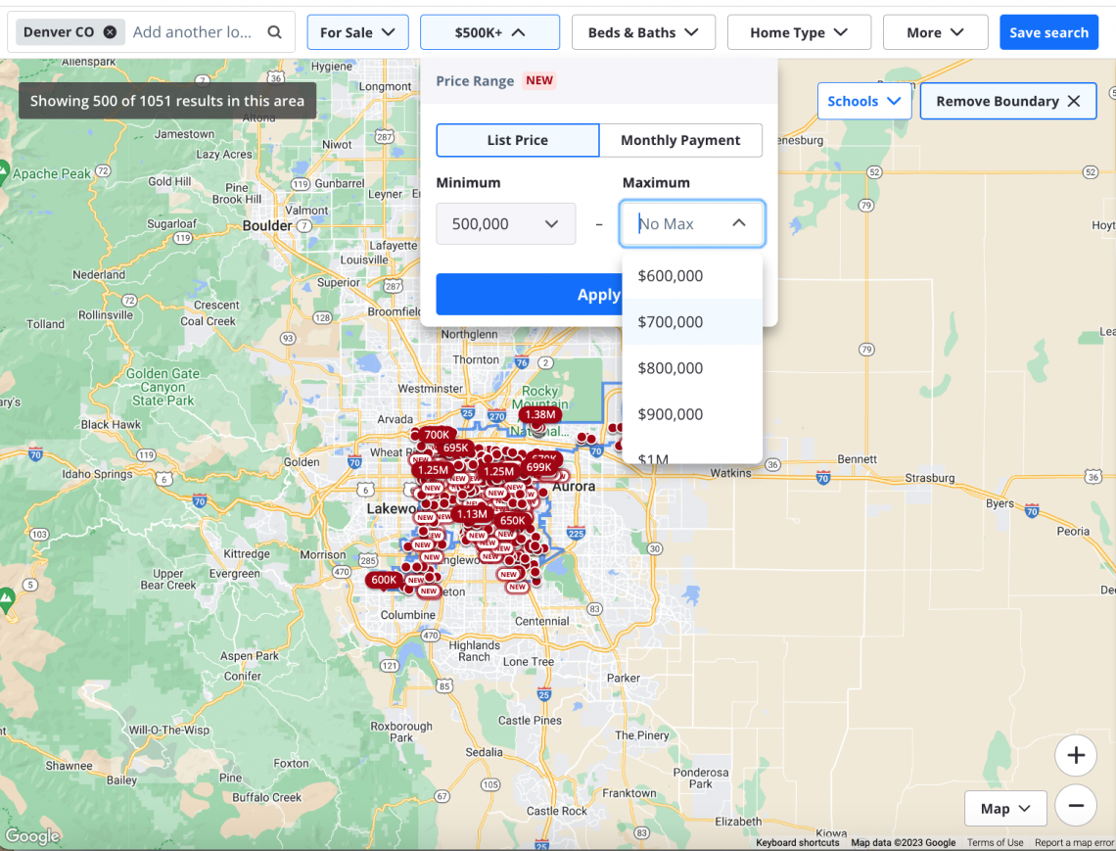
Task: Open the Map type dropdown
Action: click(1005, 808)
